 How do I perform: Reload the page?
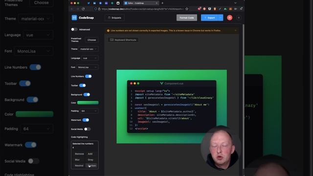(x=83, y=9)
